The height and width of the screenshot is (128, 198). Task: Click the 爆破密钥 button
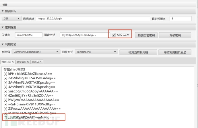175,35
